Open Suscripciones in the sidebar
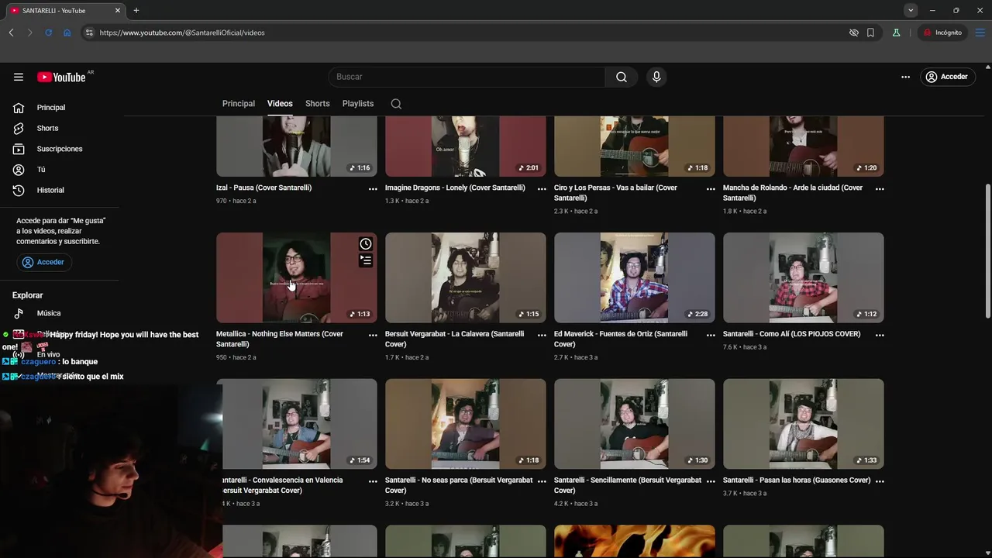 tap(60, 149)
